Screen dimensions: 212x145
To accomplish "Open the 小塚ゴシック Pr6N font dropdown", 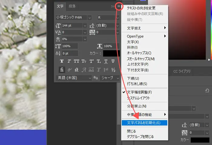I will [89, 18].
